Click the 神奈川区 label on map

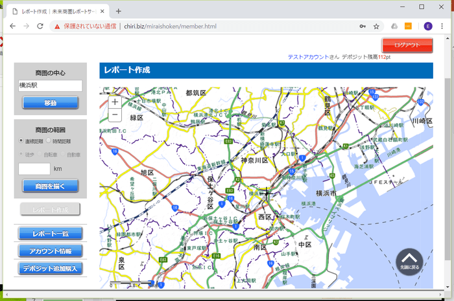click(x=254, y=161)
